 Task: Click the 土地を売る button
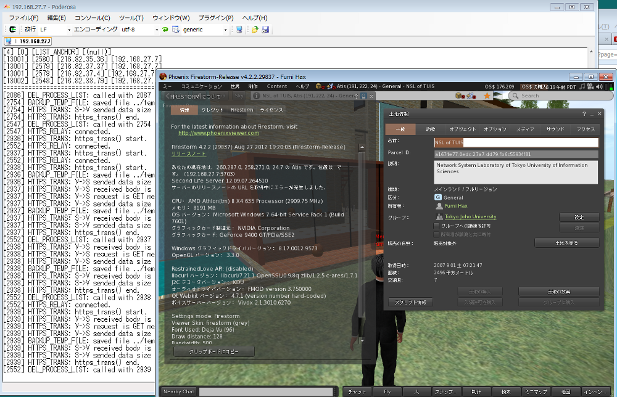(566, 243)
